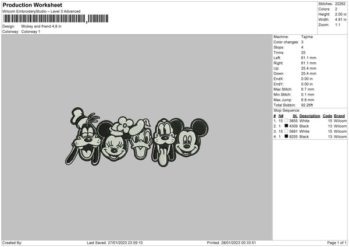Click Colors value 2

336,9
